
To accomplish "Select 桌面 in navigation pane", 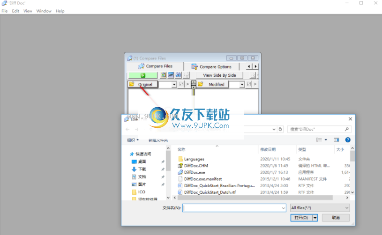I will click(142, 162).
